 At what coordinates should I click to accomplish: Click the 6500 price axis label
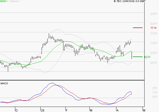[x=154, y=53]
